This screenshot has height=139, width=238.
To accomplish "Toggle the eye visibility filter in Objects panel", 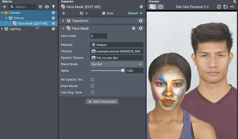I will pos(47,7).
